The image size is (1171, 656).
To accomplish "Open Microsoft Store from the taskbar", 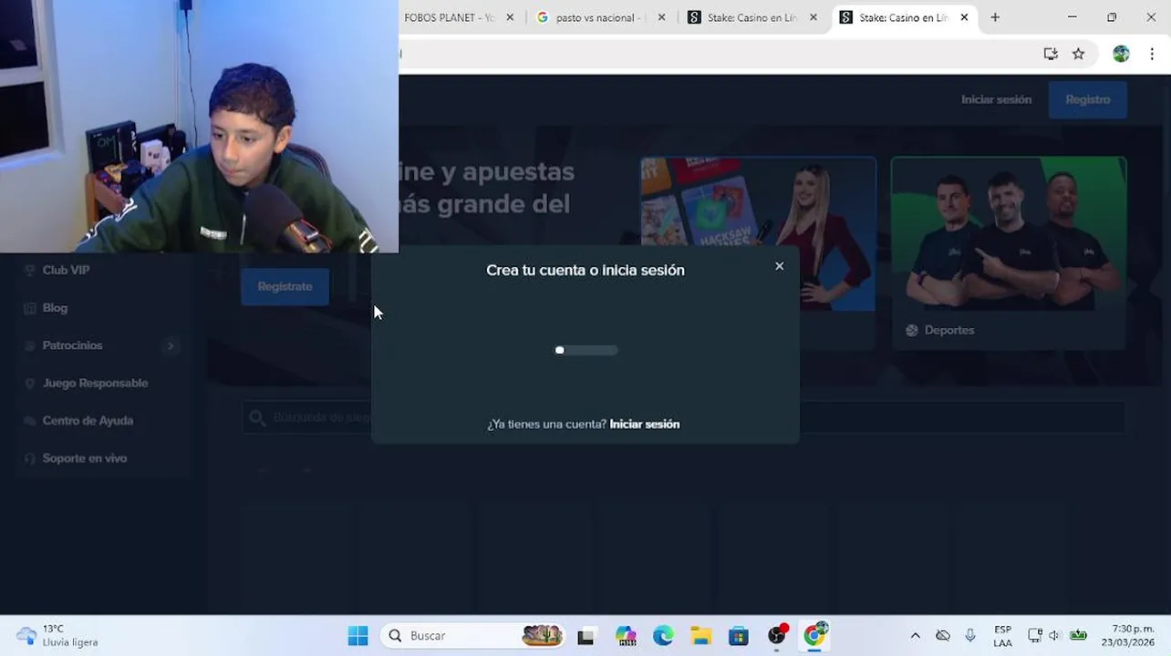I will pos(739,636).
